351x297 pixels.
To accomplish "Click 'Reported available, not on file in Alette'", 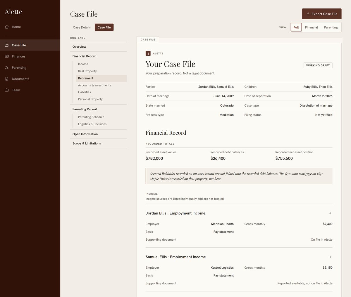I will (305, 283).
